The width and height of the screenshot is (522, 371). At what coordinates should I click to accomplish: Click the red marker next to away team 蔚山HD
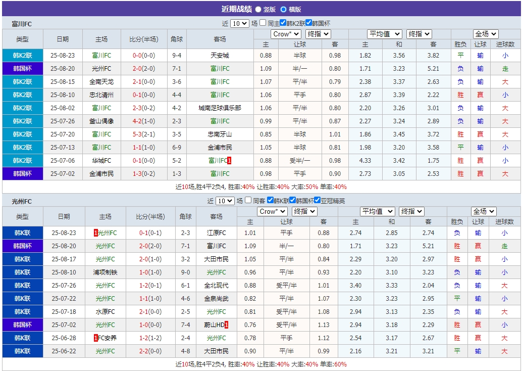click(x=226, y=324)
